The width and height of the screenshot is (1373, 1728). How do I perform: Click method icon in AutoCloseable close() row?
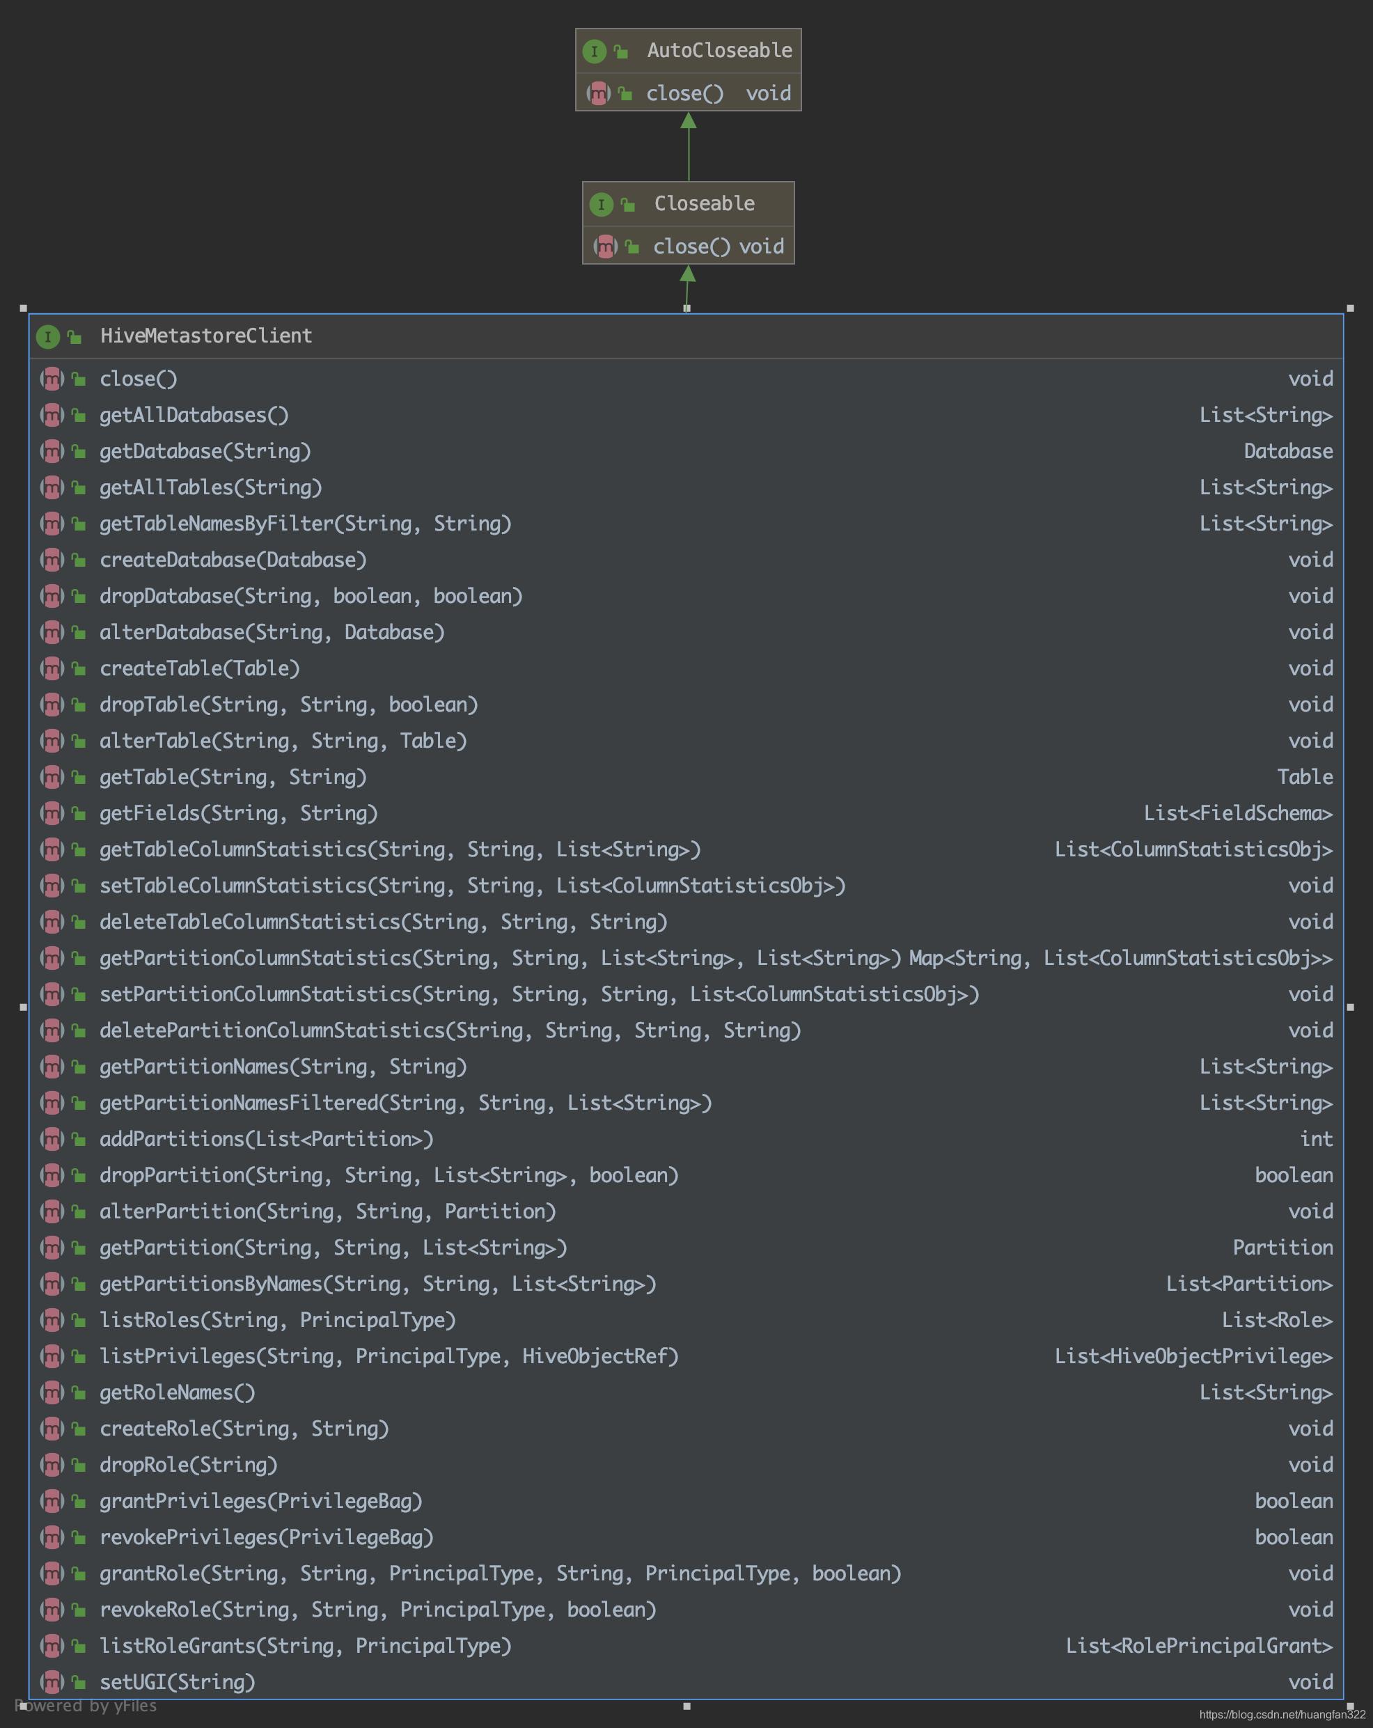click(599, 94)
